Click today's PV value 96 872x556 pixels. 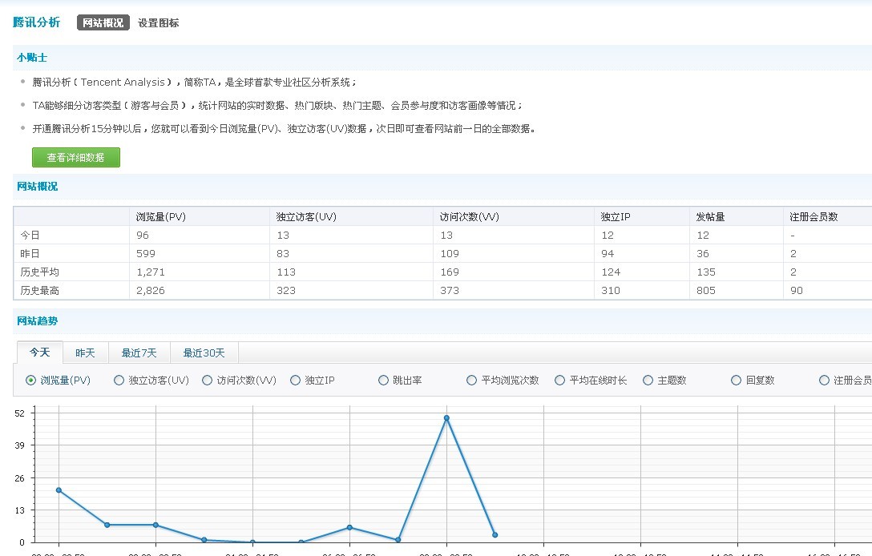pos(143,236)
